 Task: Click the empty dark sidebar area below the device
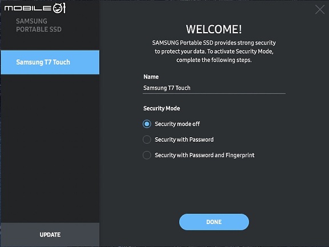(50, 148)
